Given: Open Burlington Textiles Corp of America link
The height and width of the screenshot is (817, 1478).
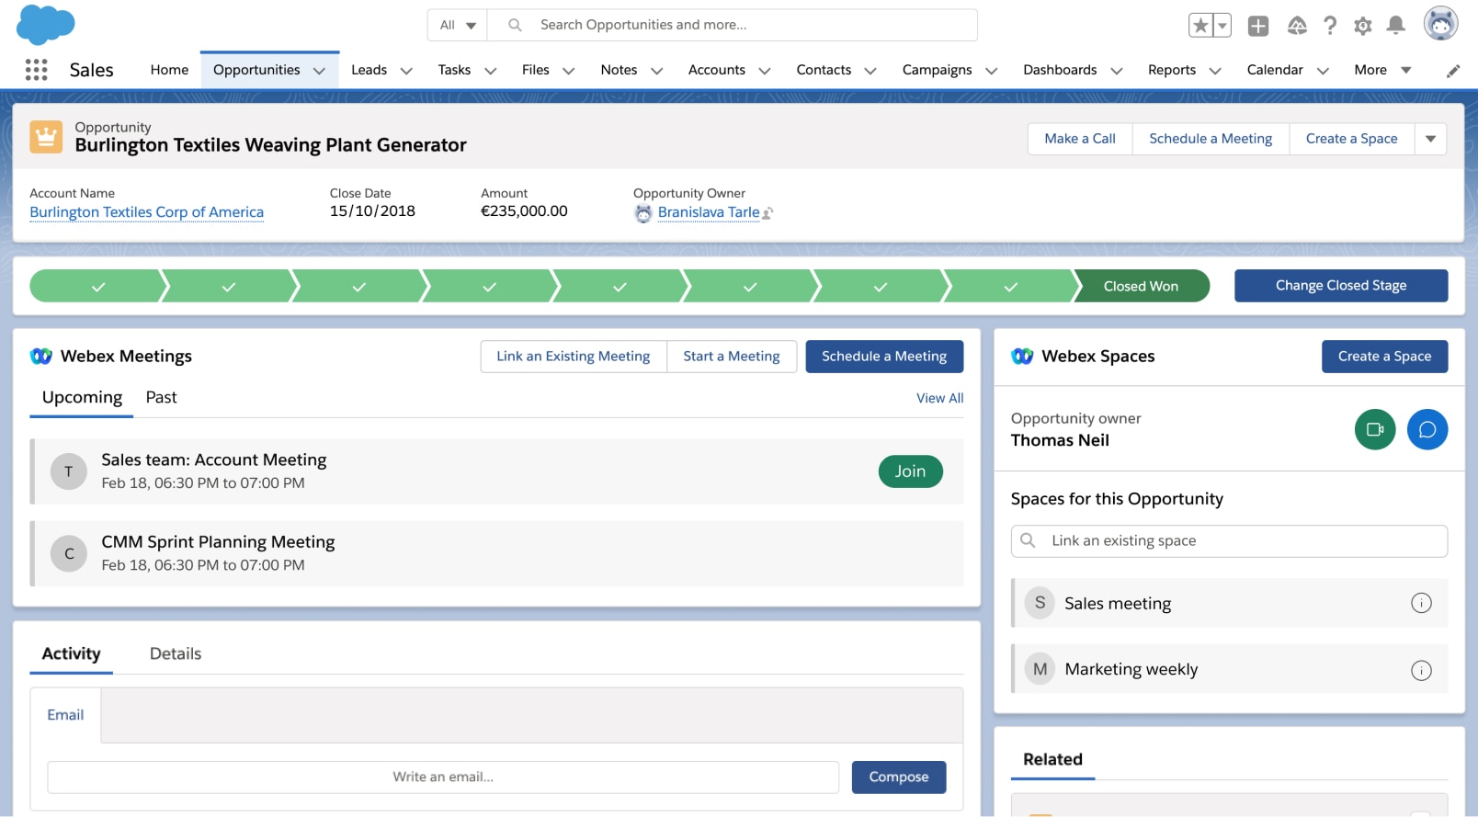Looking at the screenshot, I should pos(146,212).
